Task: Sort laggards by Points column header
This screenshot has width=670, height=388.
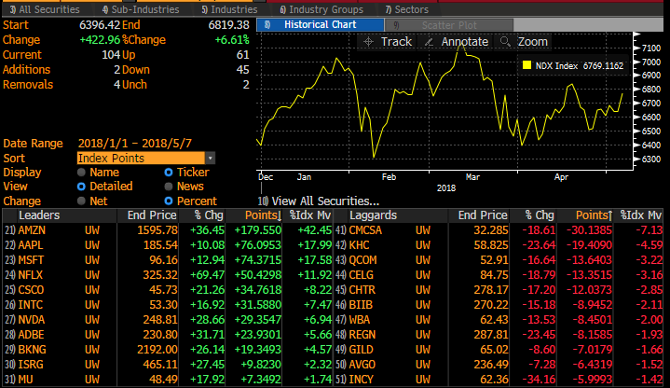Action: [x=594, y=215]
